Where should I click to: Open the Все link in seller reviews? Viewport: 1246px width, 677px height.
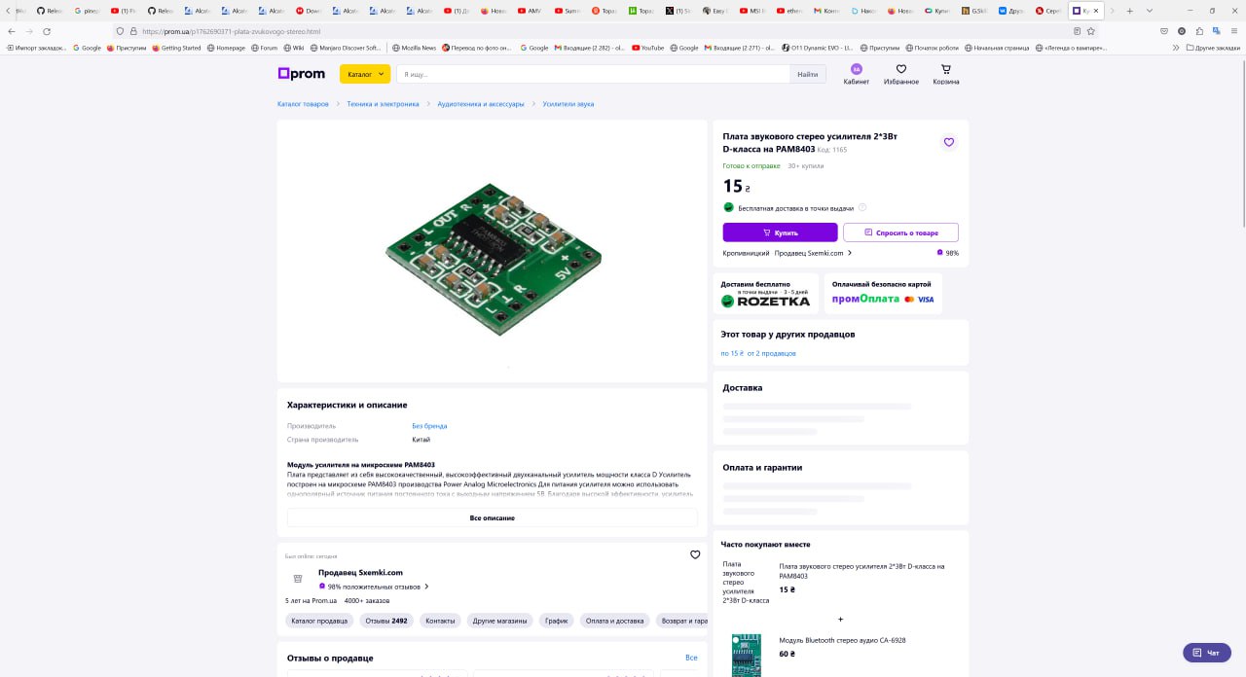coord(691,658)
